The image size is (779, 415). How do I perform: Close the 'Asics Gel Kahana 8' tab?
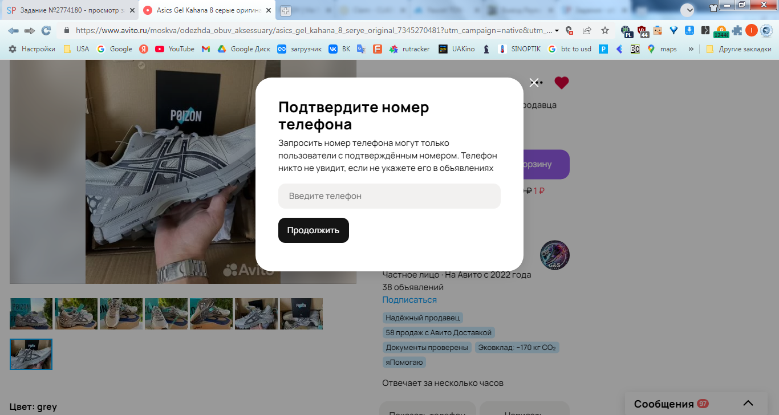[269, 10]
